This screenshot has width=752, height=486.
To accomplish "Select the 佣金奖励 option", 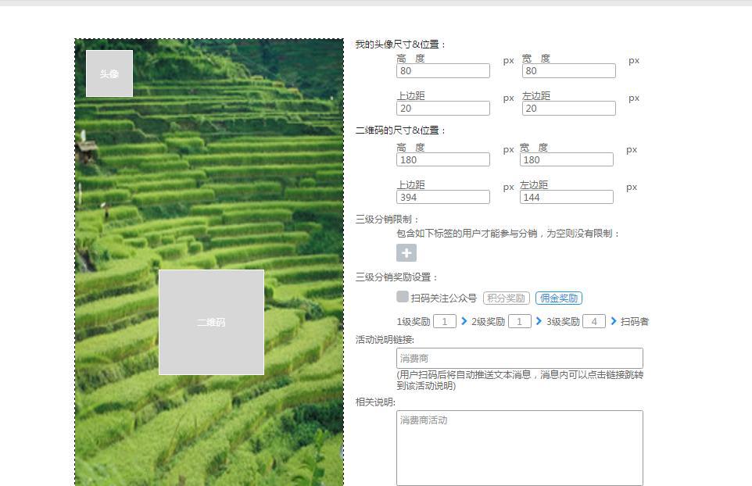I will (x=559, y=298).
